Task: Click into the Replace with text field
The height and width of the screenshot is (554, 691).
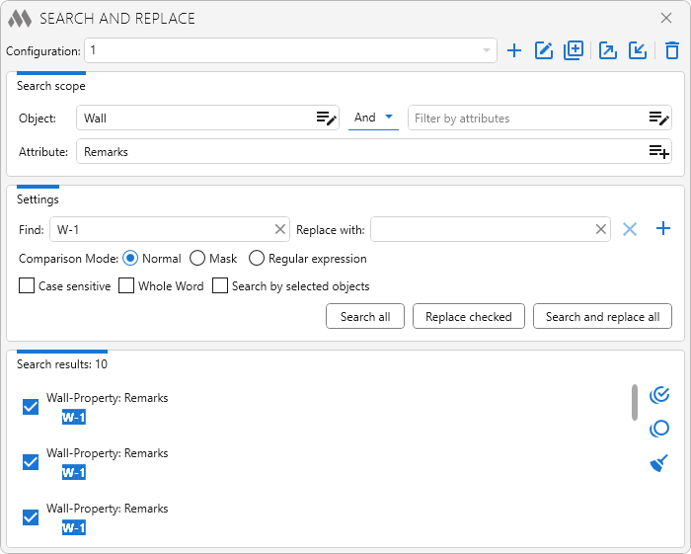Action: tap(482, 229)
